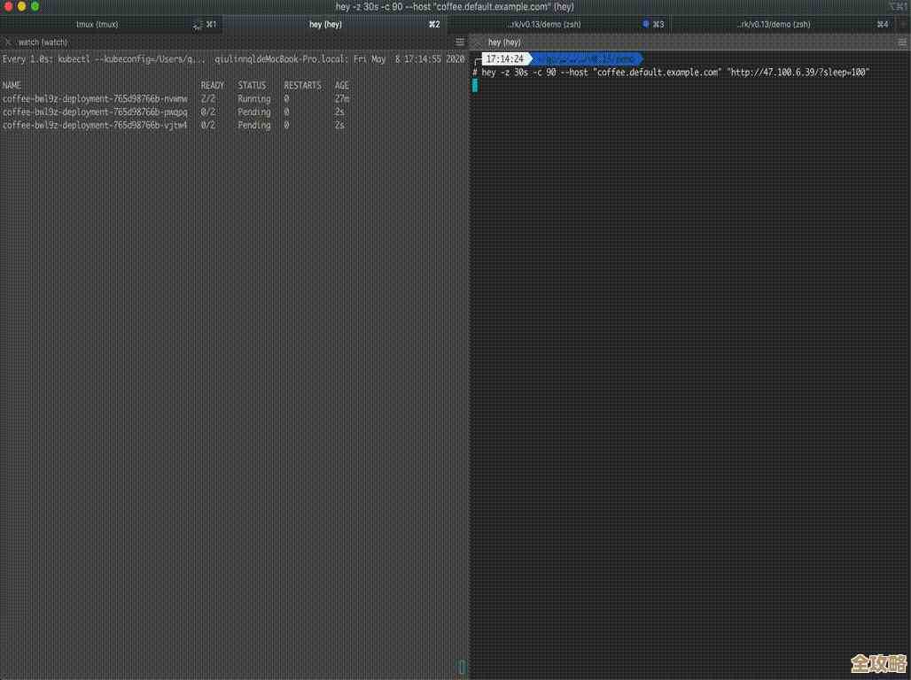Click the yellow minimize window button

(x=22, y=6)
